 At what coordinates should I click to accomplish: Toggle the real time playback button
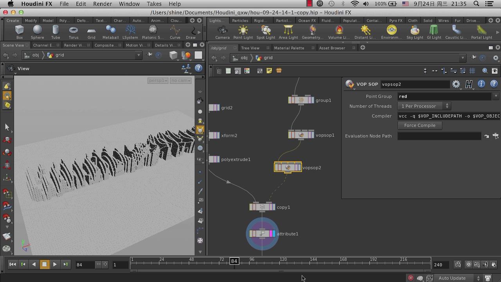click(469, 264)
